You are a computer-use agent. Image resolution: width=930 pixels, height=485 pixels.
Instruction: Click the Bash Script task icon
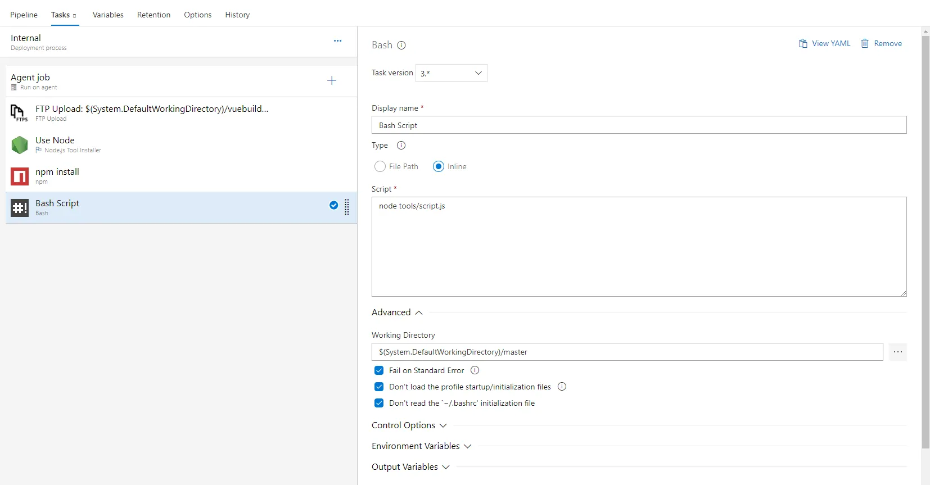click(20, 208)
